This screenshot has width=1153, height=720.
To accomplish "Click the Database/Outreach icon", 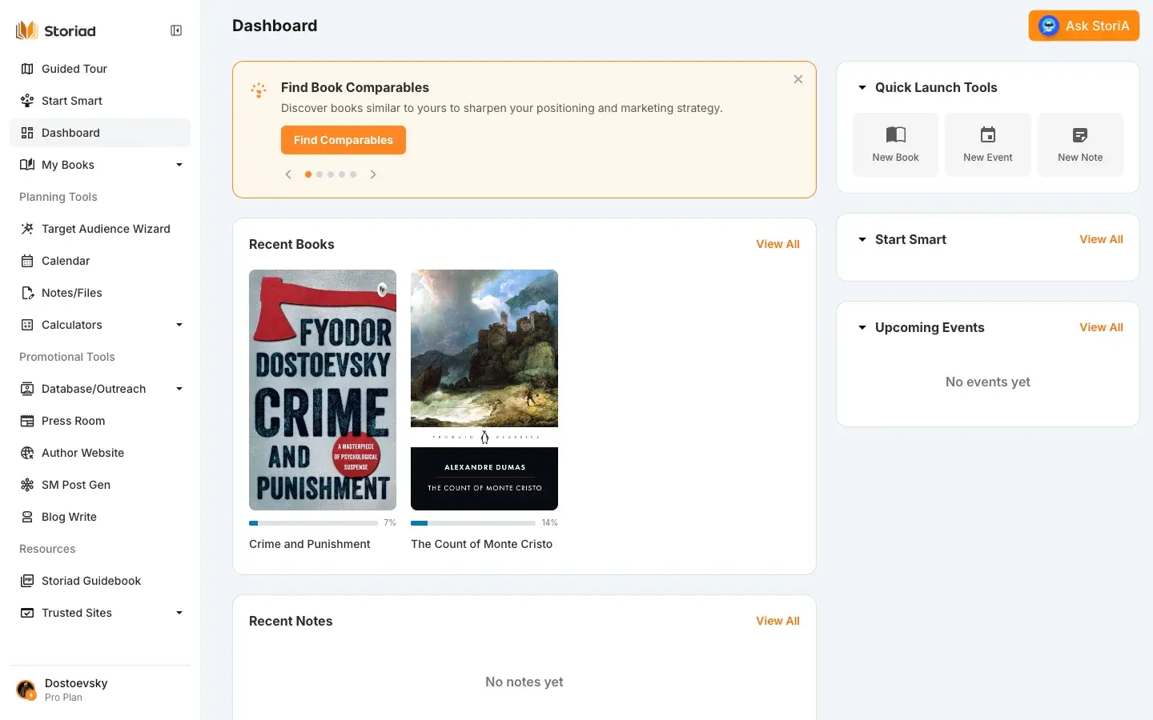I will click(27, 389).
